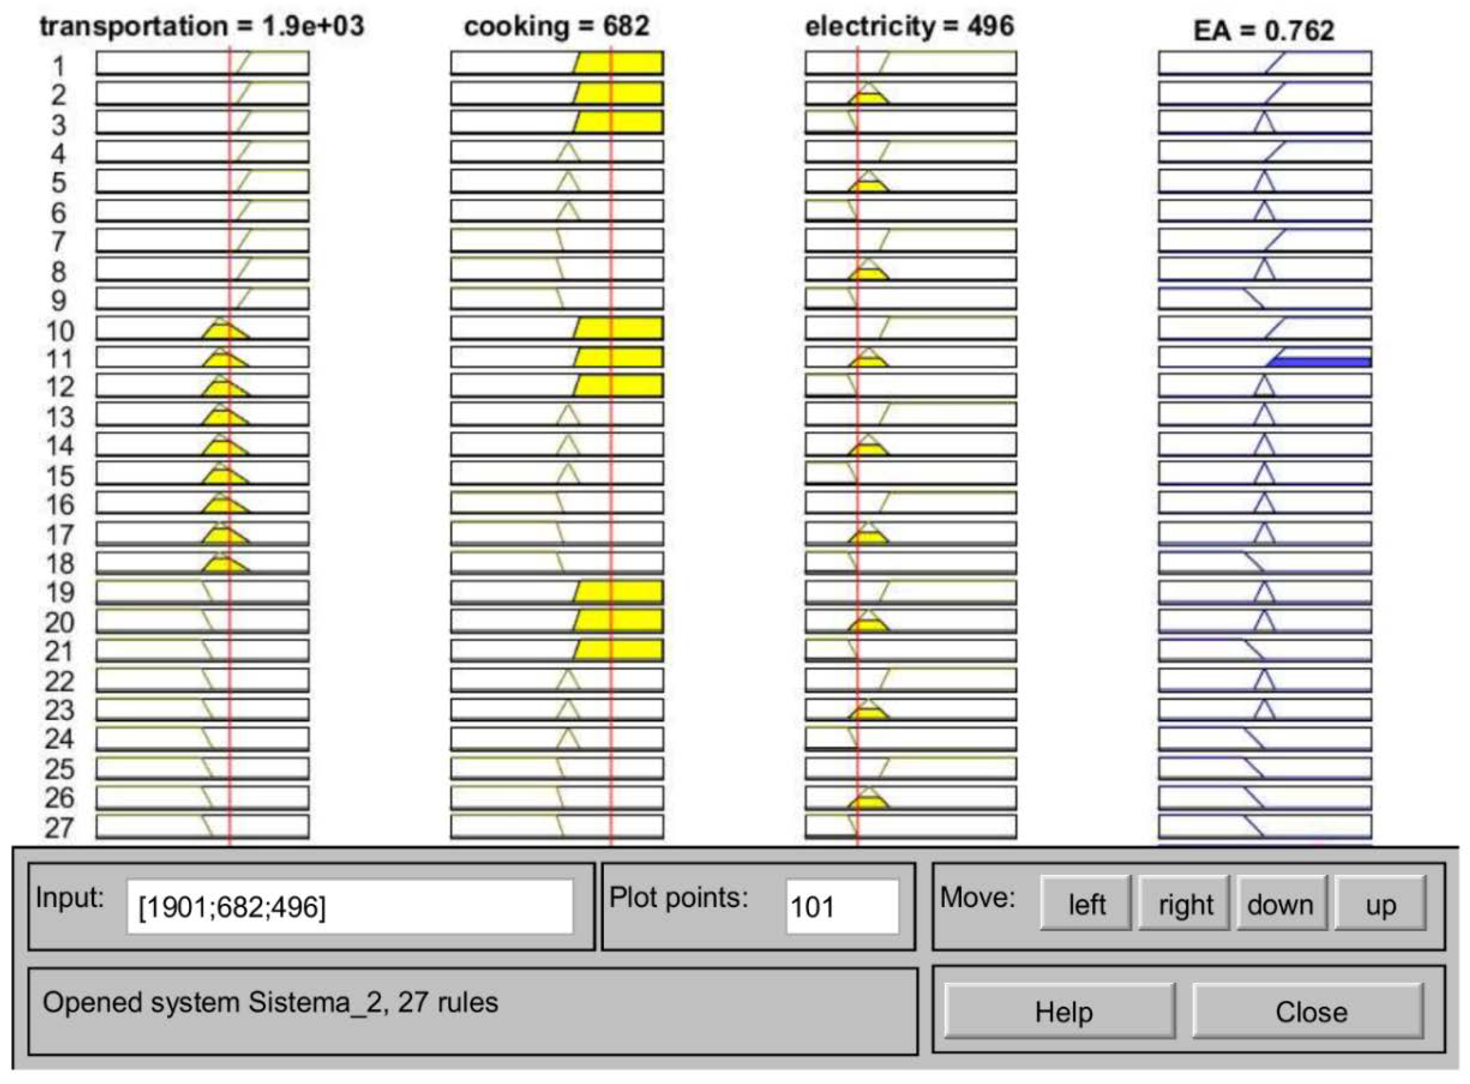Click rule 10 transportation membership plot
The height and width of the screenshot is (1084, 1470).
coord(202,328)
